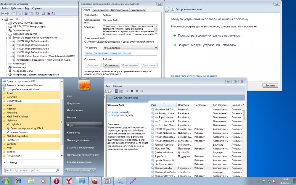Screen dimensions: 296x185
Task: Expand the Клавиатуры tree node
Action: pos(7,63)
